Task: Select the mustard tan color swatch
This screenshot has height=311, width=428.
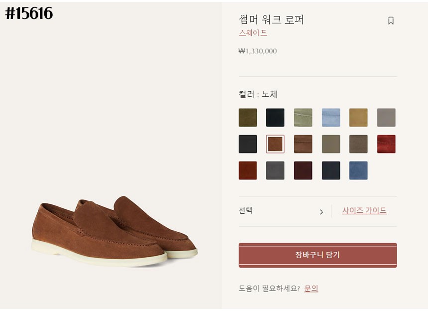Action: (358, 118)
